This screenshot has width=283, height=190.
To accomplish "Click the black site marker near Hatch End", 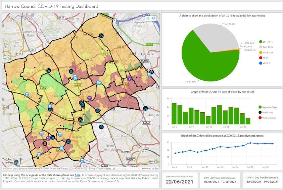I will 49,71.
